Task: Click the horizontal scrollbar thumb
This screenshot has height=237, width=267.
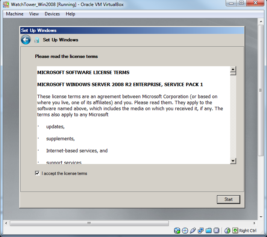Action: tap(89, 223)
